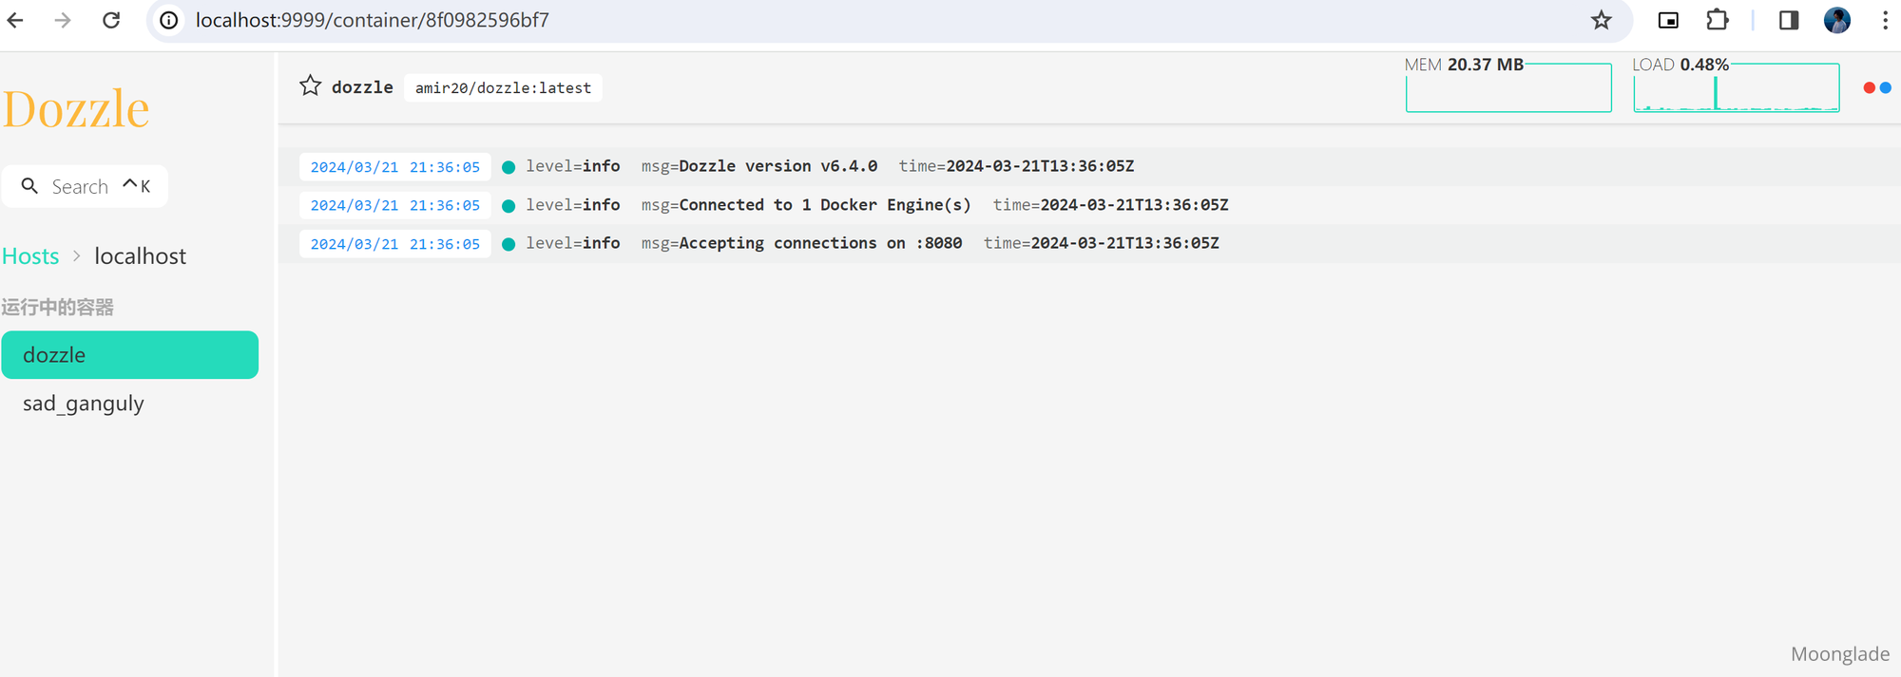Open the browser extensions puzzle icon
Viewport: 1901px width, 677px height.
tap(1717, 20)
